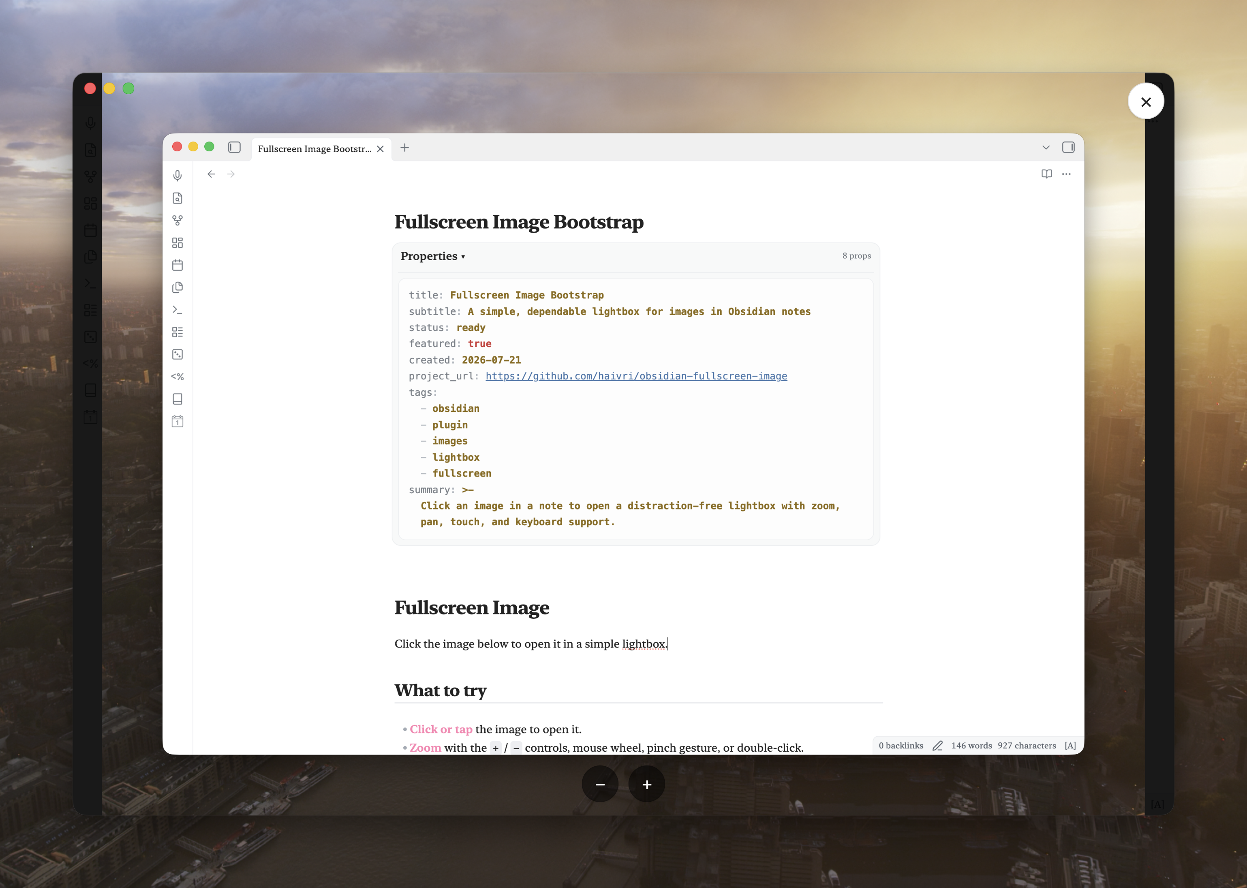Click the 'summary:' property key

(x=432, y=489)
